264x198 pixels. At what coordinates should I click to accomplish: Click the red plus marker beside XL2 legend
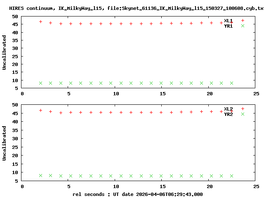(x=243, y=109)
